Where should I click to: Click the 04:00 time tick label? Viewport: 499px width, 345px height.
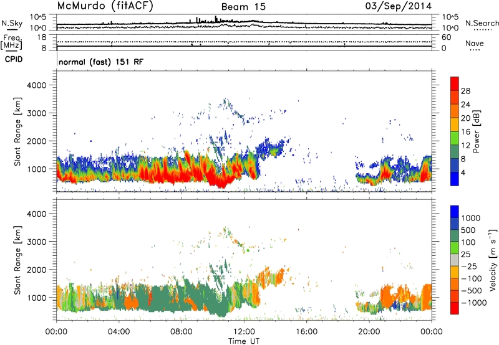(119, 332)
